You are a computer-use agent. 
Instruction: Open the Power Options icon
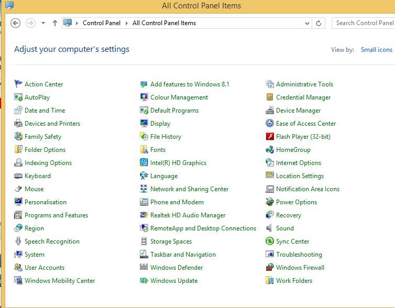(270, 202)
